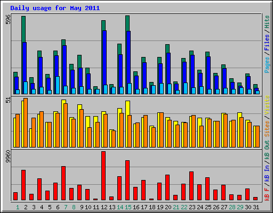Click the 9960 axis value label

click(8, 157)
